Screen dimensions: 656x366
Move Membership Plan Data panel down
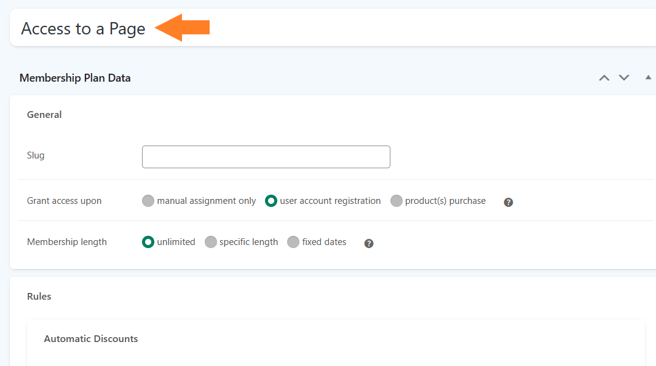(624, 78)
